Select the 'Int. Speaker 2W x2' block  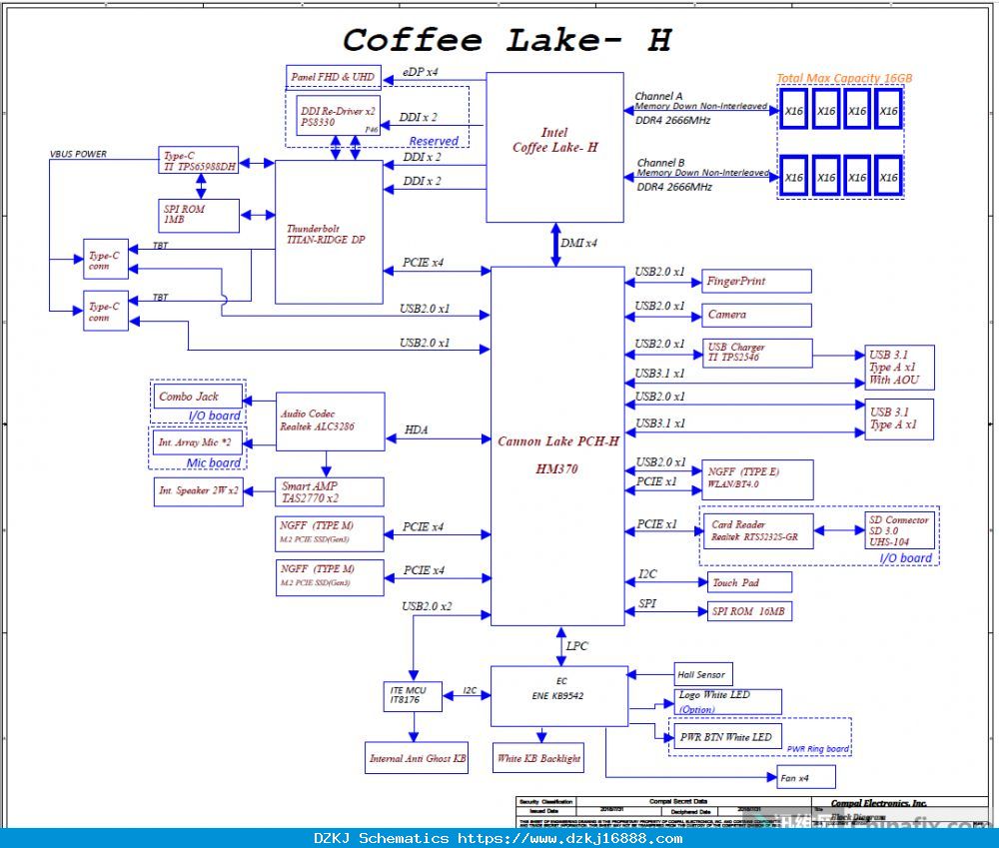point(198,491)
